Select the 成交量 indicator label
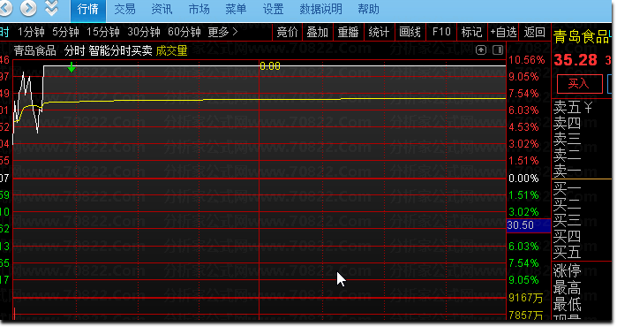This screenshot has width=617, height=327. point(171,51)
